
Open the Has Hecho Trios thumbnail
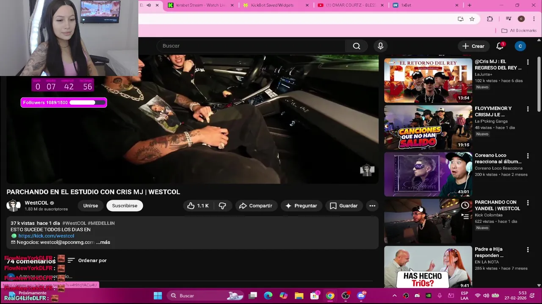tap(428, 267)
